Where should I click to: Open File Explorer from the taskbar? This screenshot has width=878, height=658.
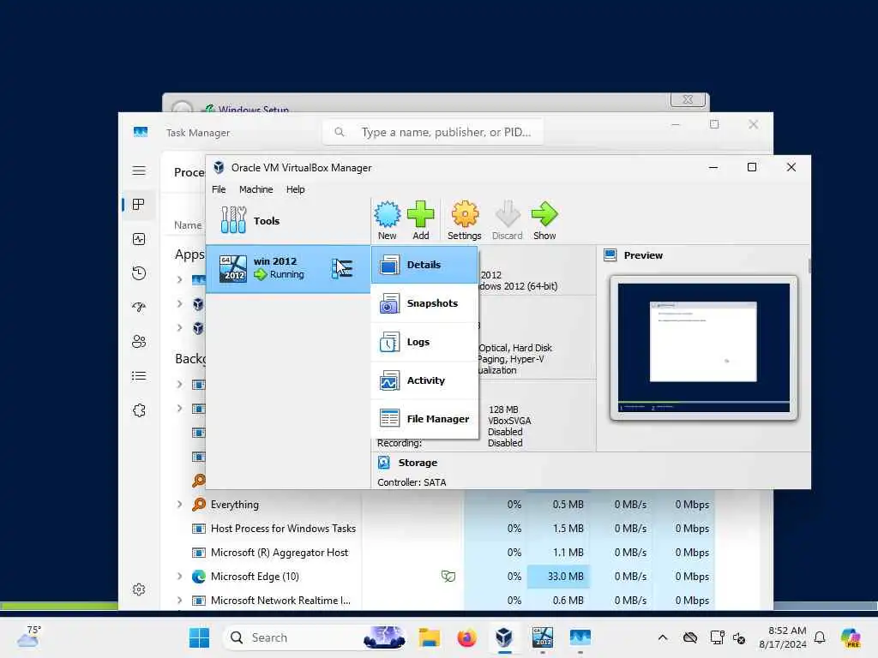[x=429, y=637]
